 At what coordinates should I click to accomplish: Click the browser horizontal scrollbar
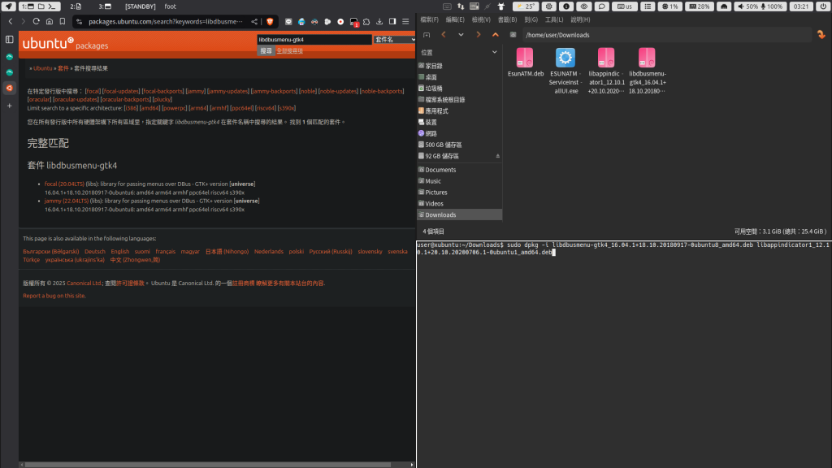[x=208, y=465]
